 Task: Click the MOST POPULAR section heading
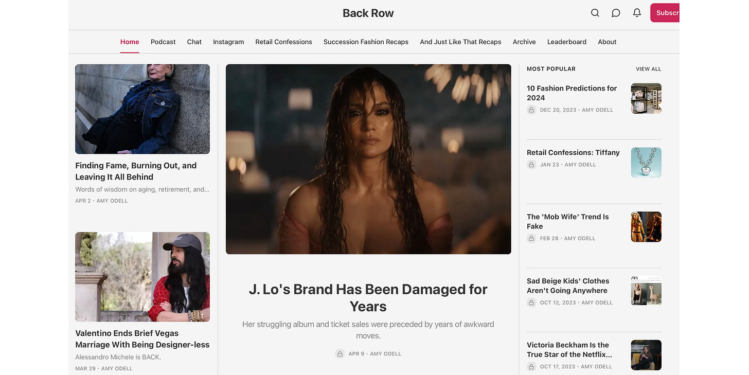tap(551, 69)
